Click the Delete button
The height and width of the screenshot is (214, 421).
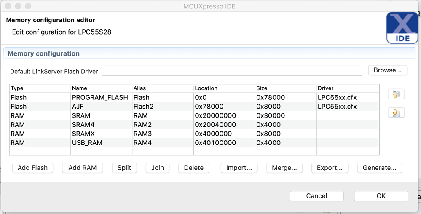pos(194,168)
